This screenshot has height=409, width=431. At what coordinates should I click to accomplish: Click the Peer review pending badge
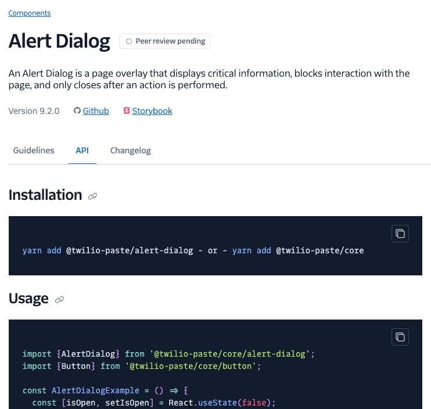pyautogui.click(x=164, y=41)
